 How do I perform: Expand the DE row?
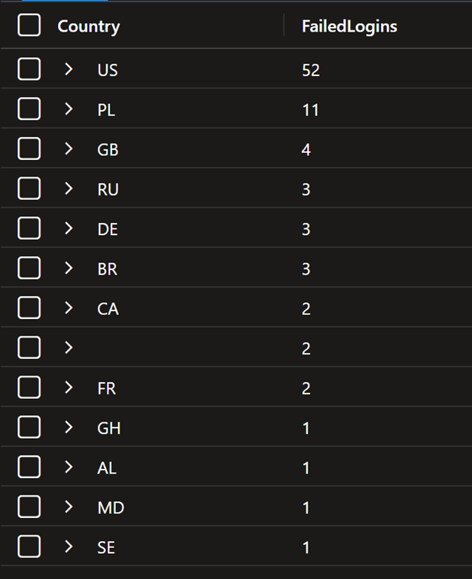(x=69, y=228)
